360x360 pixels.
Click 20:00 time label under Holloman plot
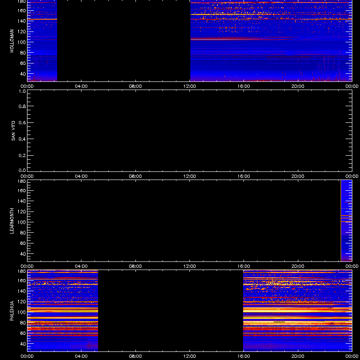(298, 86)
